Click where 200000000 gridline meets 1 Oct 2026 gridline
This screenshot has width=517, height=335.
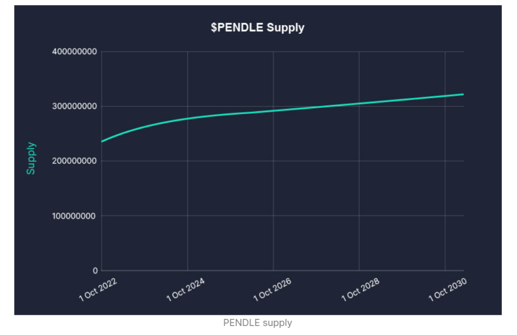273,161
